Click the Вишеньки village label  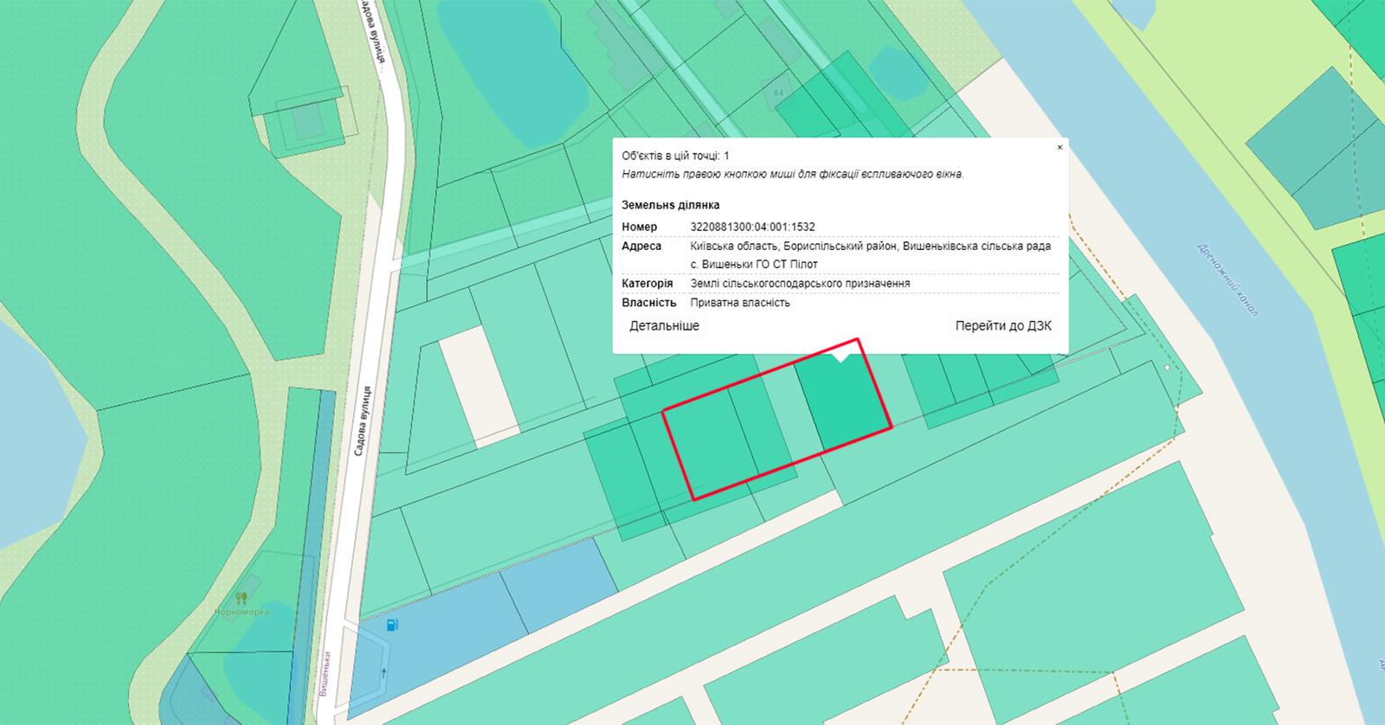pos(325,675)
